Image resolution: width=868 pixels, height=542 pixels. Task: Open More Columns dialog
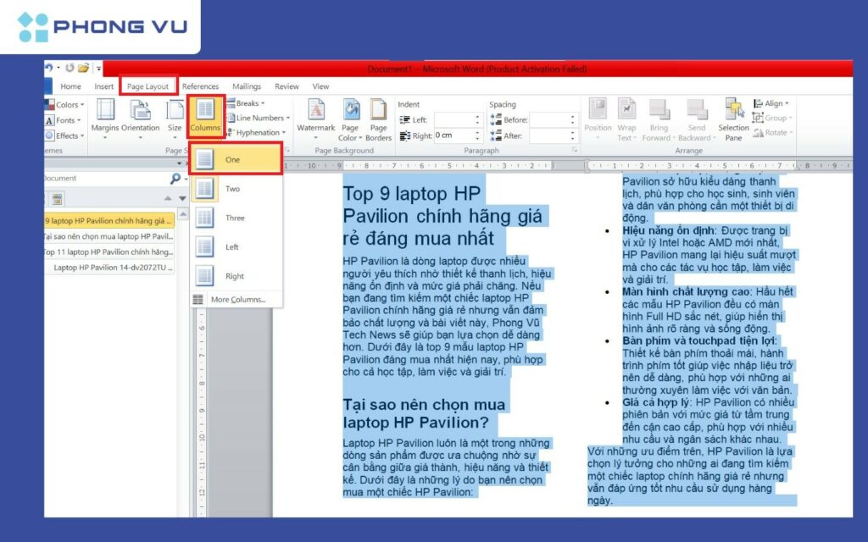pos(236,300)
